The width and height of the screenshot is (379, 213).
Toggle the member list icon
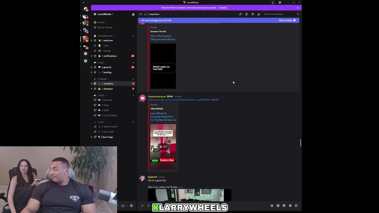pyautogui.click(x=258, y=14)
